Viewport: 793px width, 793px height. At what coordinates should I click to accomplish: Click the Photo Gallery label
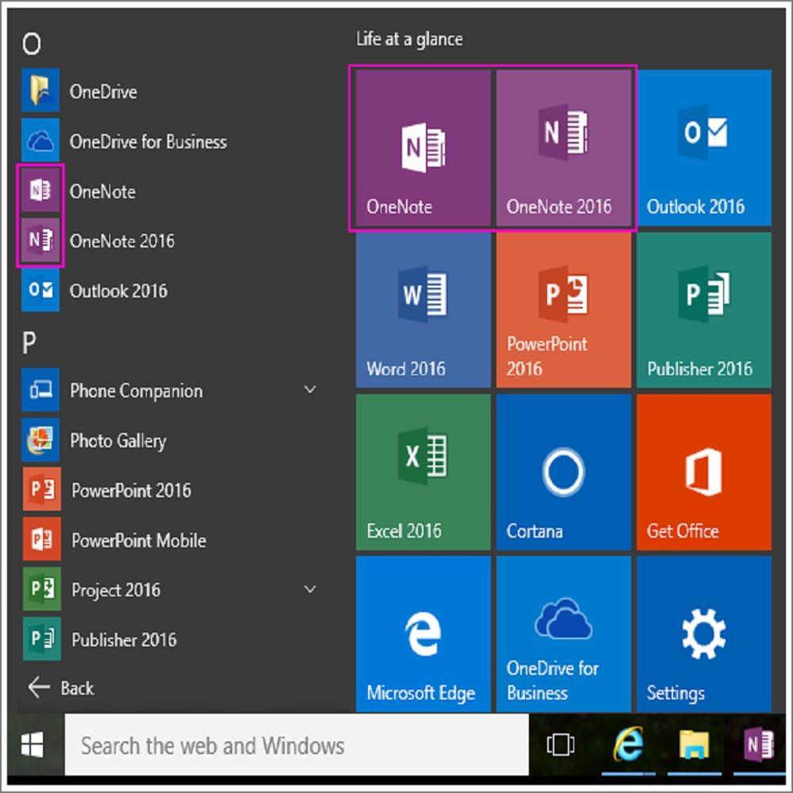[x=118, y=441]
